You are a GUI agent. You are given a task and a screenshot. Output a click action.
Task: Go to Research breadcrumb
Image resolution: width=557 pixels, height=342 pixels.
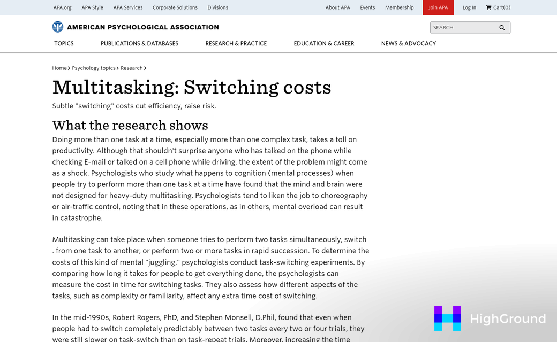point(131,68)
